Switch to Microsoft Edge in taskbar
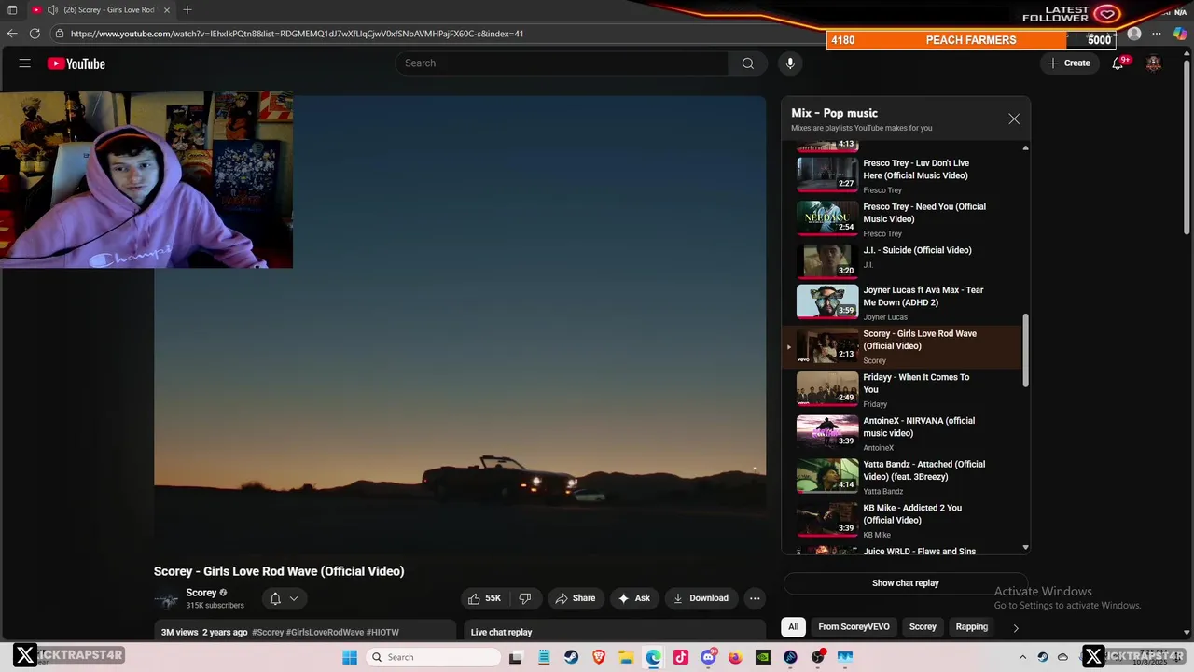This screenshot has width=1194, height=672. pyautogui.click(x=653, y=657)
